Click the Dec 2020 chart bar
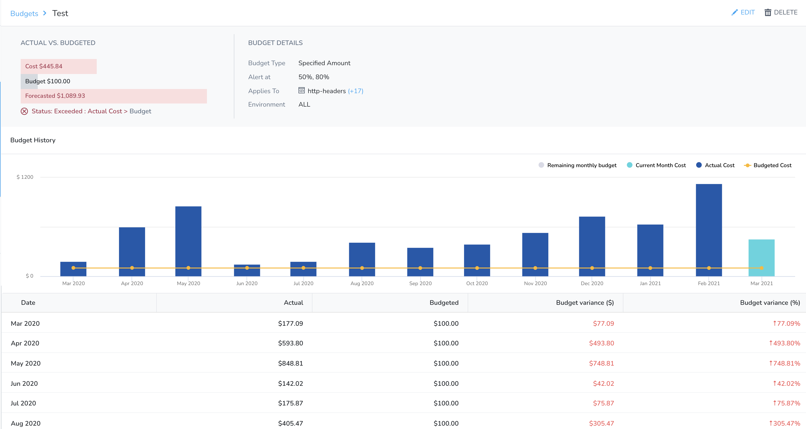This screenshot has width=806, height=429. pyautogui.click(x=592, y=246)
